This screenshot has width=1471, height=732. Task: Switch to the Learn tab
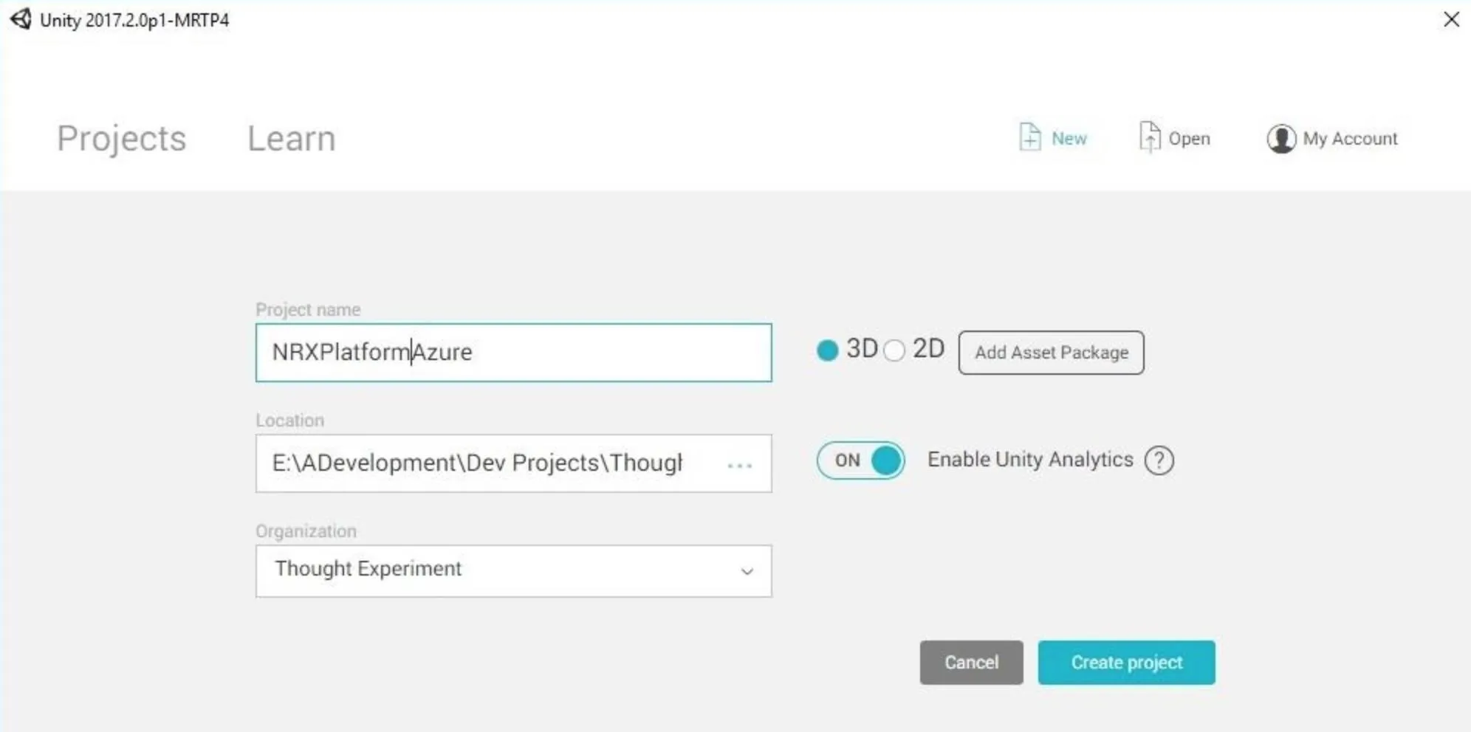click(291, 139)
